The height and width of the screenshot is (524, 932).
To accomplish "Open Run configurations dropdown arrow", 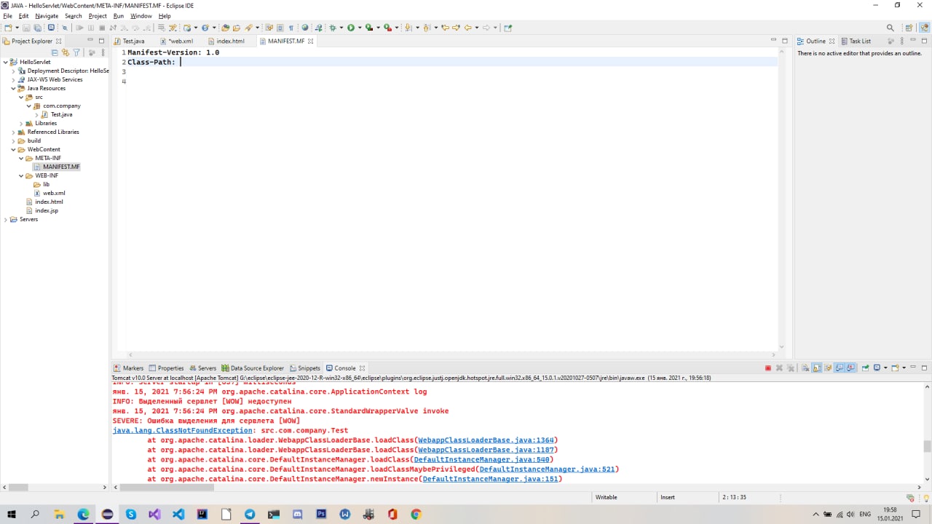I will click(359, 28).
